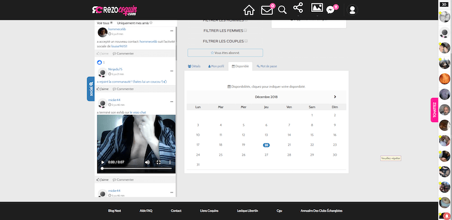Viewport: 452px width, 220px height.
Task: Go to next month in calendar
Action: tap(334, 97)
